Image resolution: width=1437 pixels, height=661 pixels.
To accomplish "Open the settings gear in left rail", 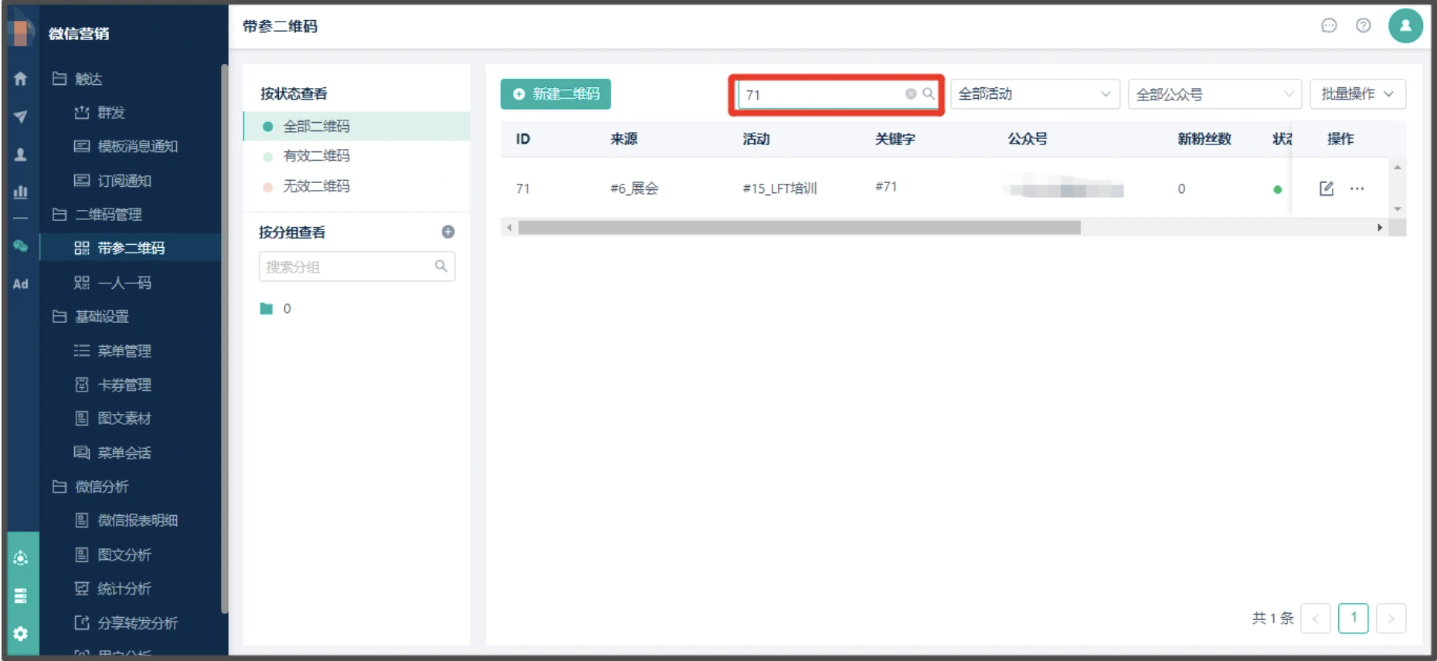I will click(21, 633).
